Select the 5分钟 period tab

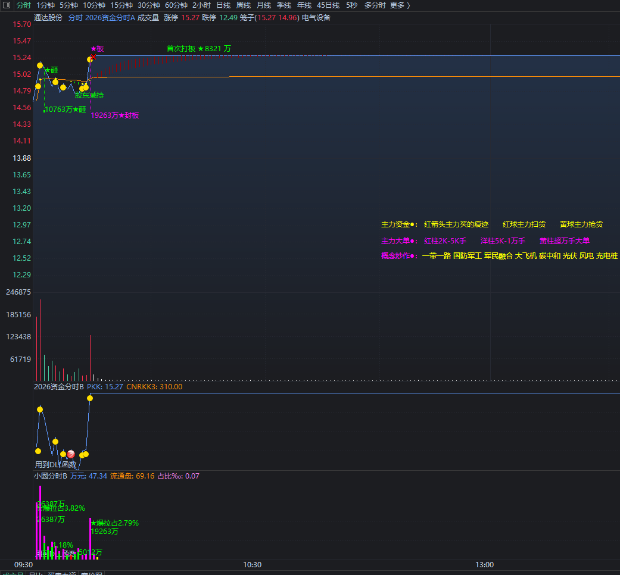tap(68, 5)
